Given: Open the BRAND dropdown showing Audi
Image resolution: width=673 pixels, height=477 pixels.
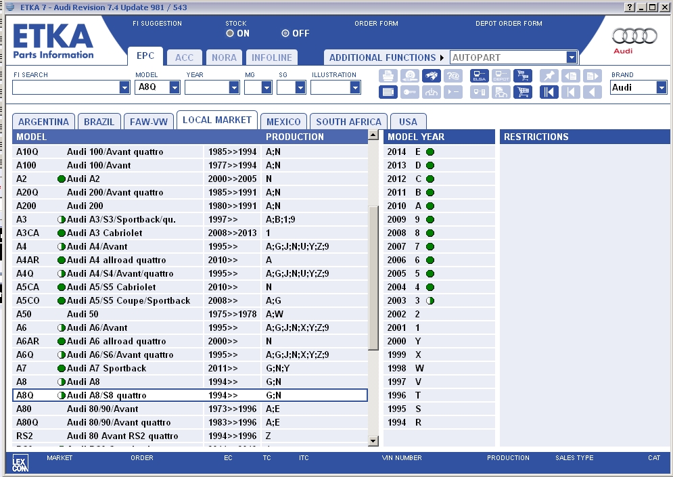Looking at the screenshot, I should click(x=662, y=87).
